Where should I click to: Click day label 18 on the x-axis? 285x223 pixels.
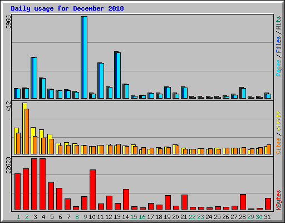[159, 217]
